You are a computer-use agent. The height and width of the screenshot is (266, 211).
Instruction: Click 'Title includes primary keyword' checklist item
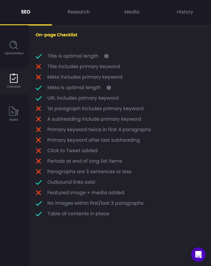click(x=84, y=66)
